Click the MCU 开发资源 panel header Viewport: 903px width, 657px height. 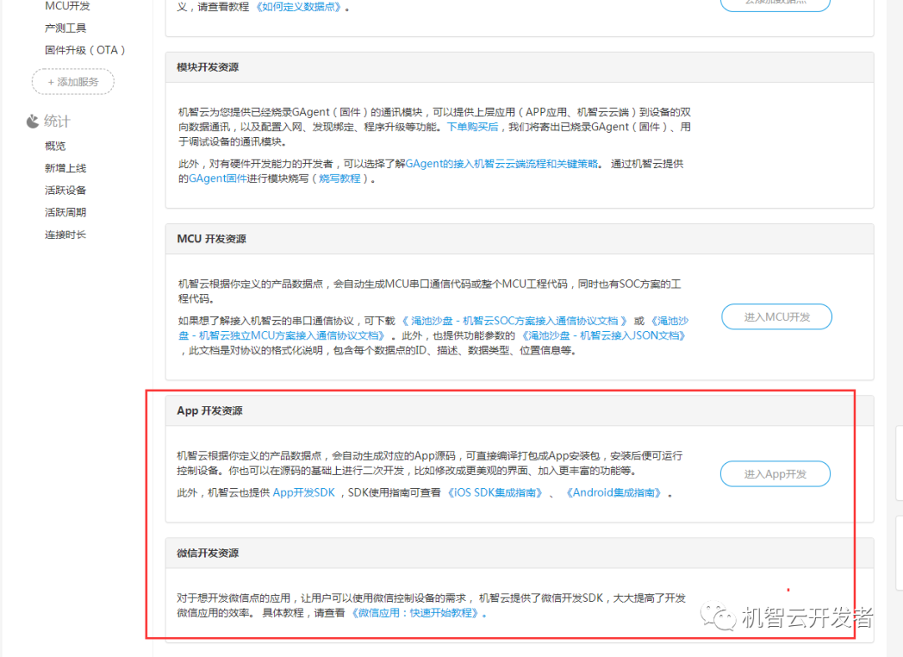[x=519, y=239]
